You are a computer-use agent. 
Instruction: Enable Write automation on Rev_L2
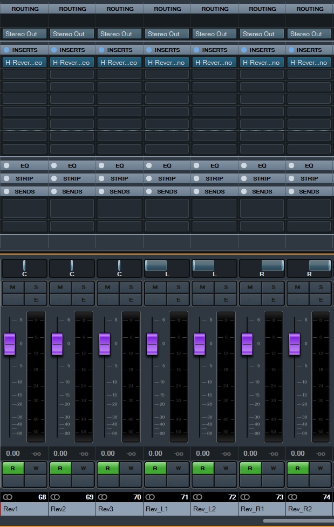pos(226,468)
